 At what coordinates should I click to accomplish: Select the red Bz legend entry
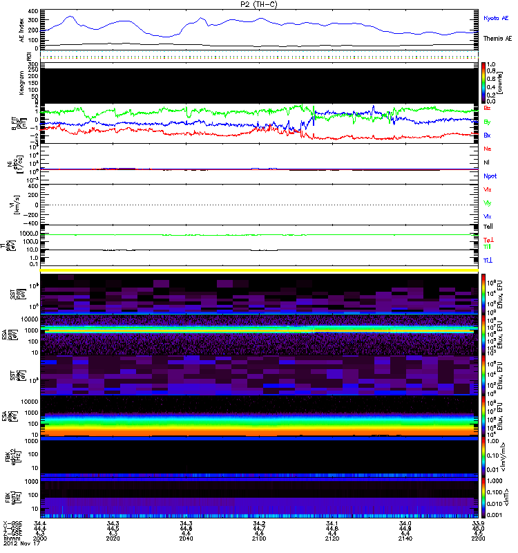pyautogui.click(x=488, y=109)
